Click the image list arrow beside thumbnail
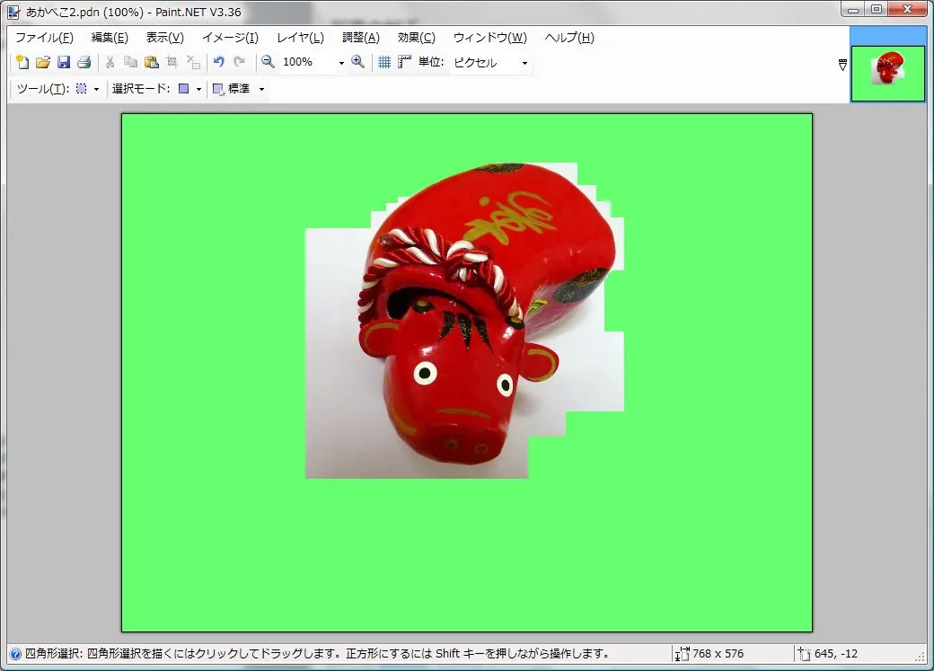Screen dimensions: 934x671 842,65
